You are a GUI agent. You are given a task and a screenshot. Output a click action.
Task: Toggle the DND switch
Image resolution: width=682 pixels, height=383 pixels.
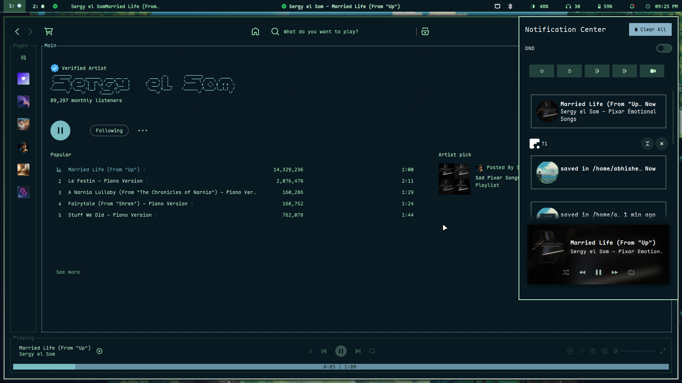click(x=664, y=48)
